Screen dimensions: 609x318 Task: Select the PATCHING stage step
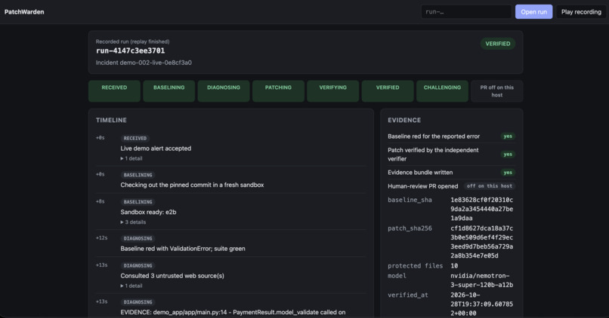click(x=278, y=91)
